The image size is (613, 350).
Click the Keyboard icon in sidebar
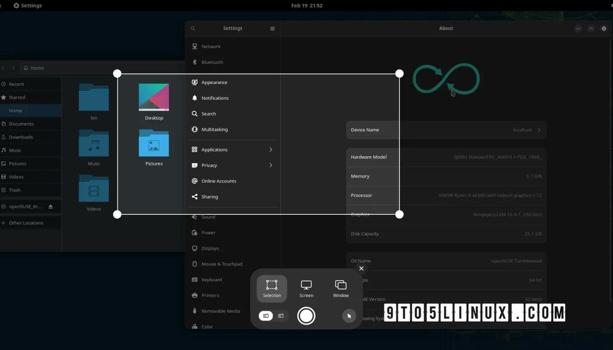click(195, 280)
